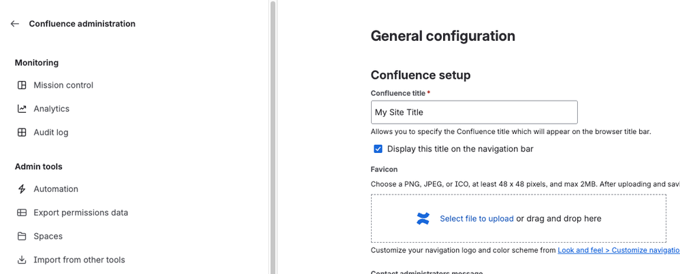The height and width of the screenshot is (274, 680).
Task: Open Export permissions data
Action: [x=81, y=213]
